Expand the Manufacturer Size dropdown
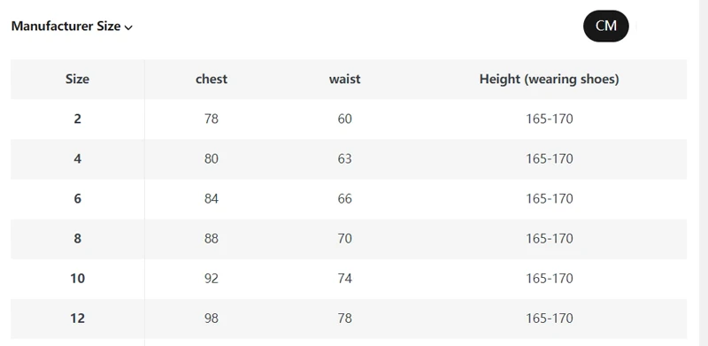Screen dimensions: 708x346 (x=72, y=27)
